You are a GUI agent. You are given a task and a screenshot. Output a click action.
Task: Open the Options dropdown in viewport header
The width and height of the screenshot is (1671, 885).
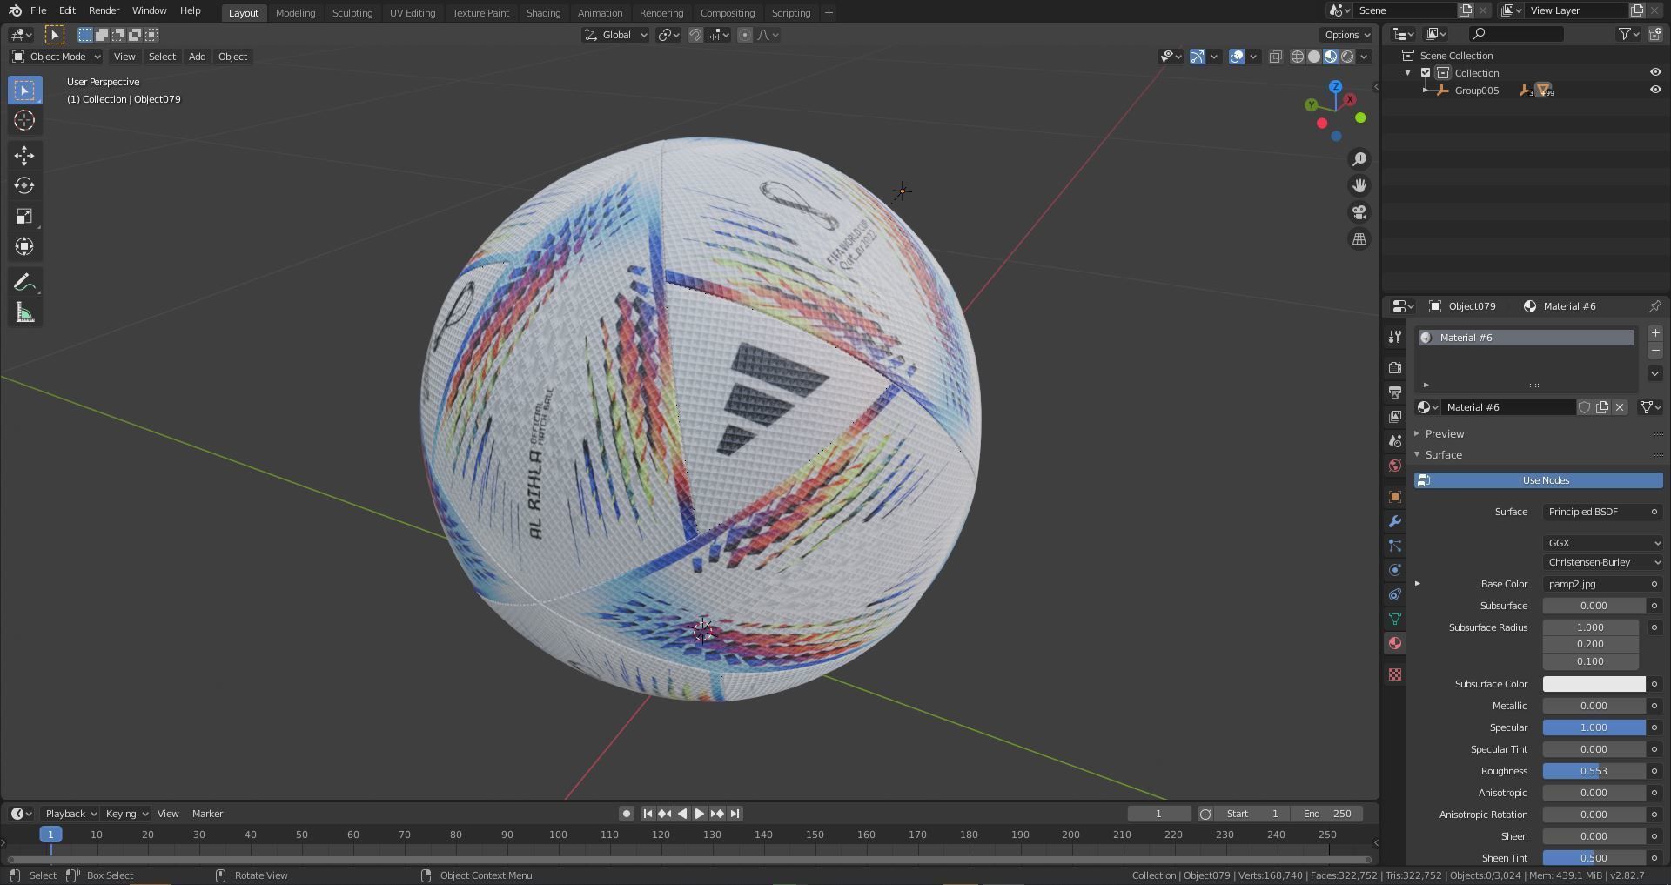click(1346, 35)
